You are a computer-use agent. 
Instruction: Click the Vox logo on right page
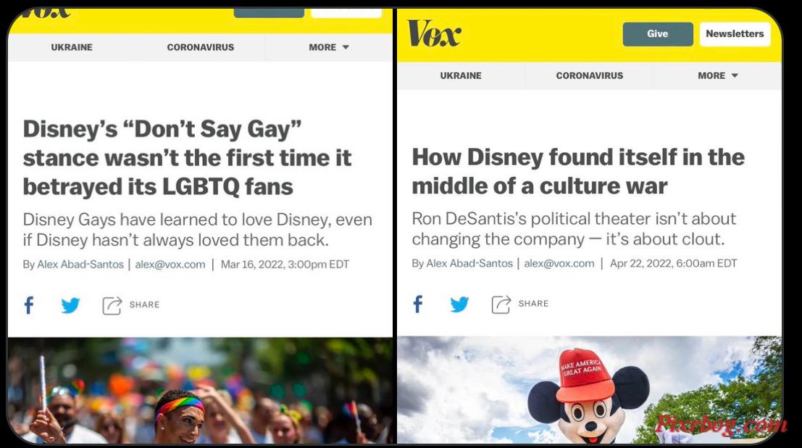[434, 33]
